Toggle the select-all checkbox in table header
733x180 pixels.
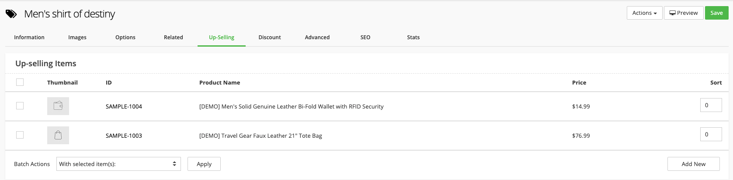(x=20, y=82)
